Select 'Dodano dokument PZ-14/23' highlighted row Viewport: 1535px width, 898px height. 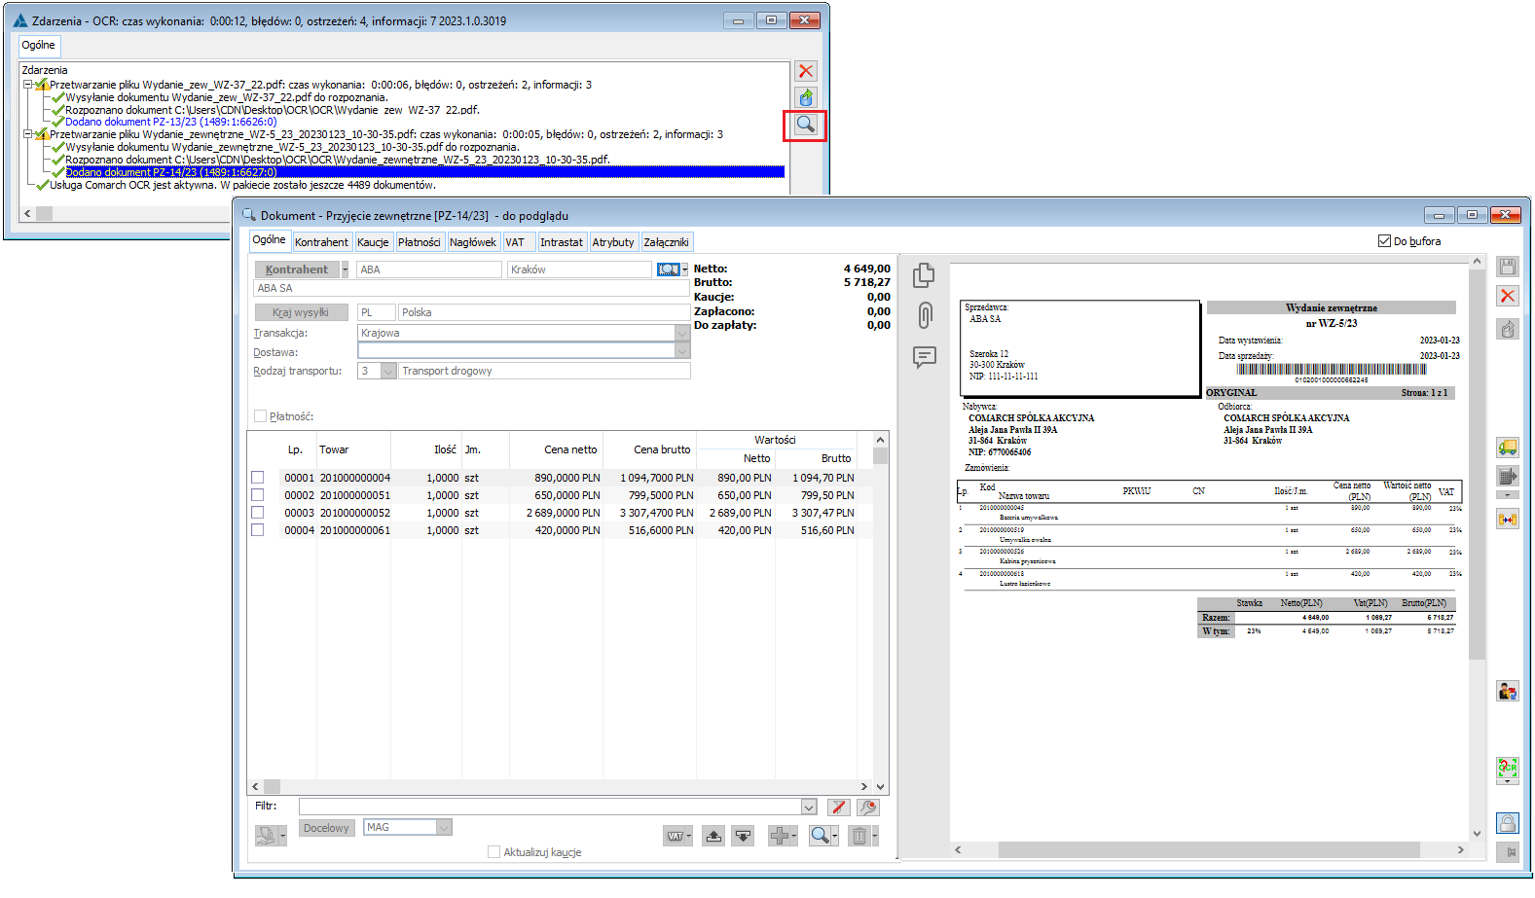click(424, 172)
